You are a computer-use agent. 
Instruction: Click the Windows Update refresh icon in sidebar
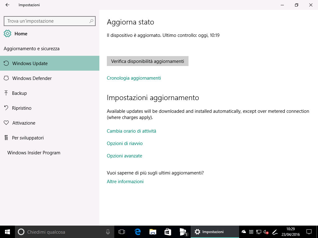tap(6, 63)
